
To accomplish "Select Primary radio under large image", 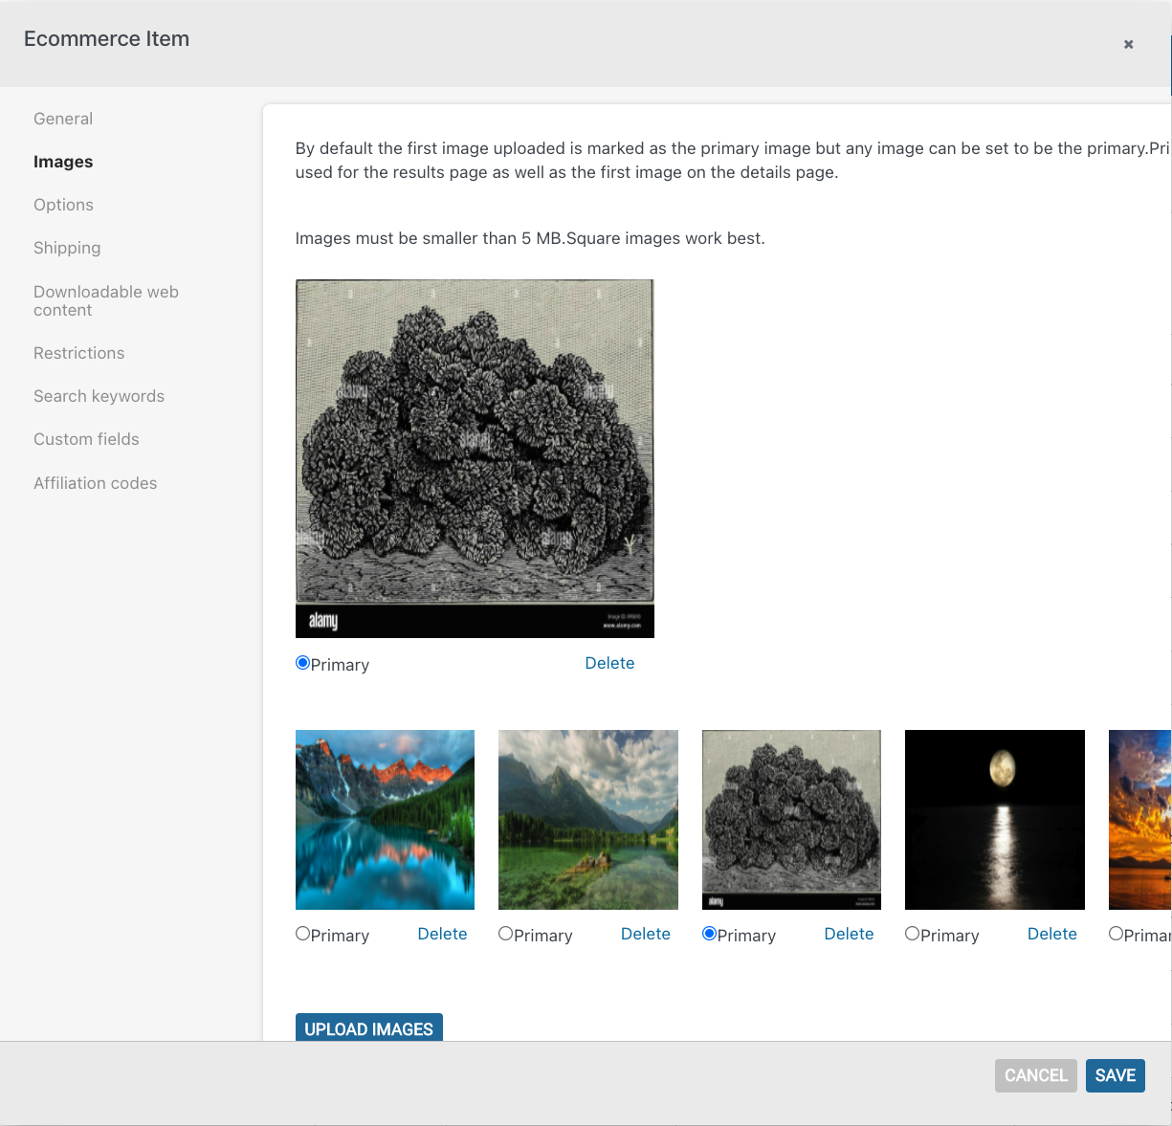I will (x=302, y=663).
